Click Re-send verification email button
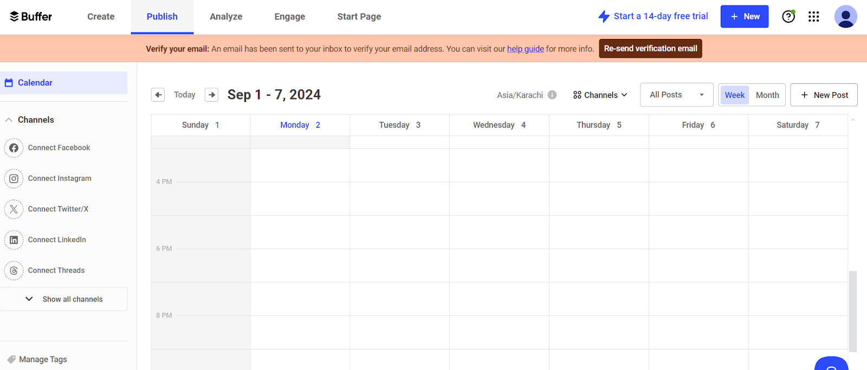The height and width of the screenshot is (370, 867). pos(650,49)
